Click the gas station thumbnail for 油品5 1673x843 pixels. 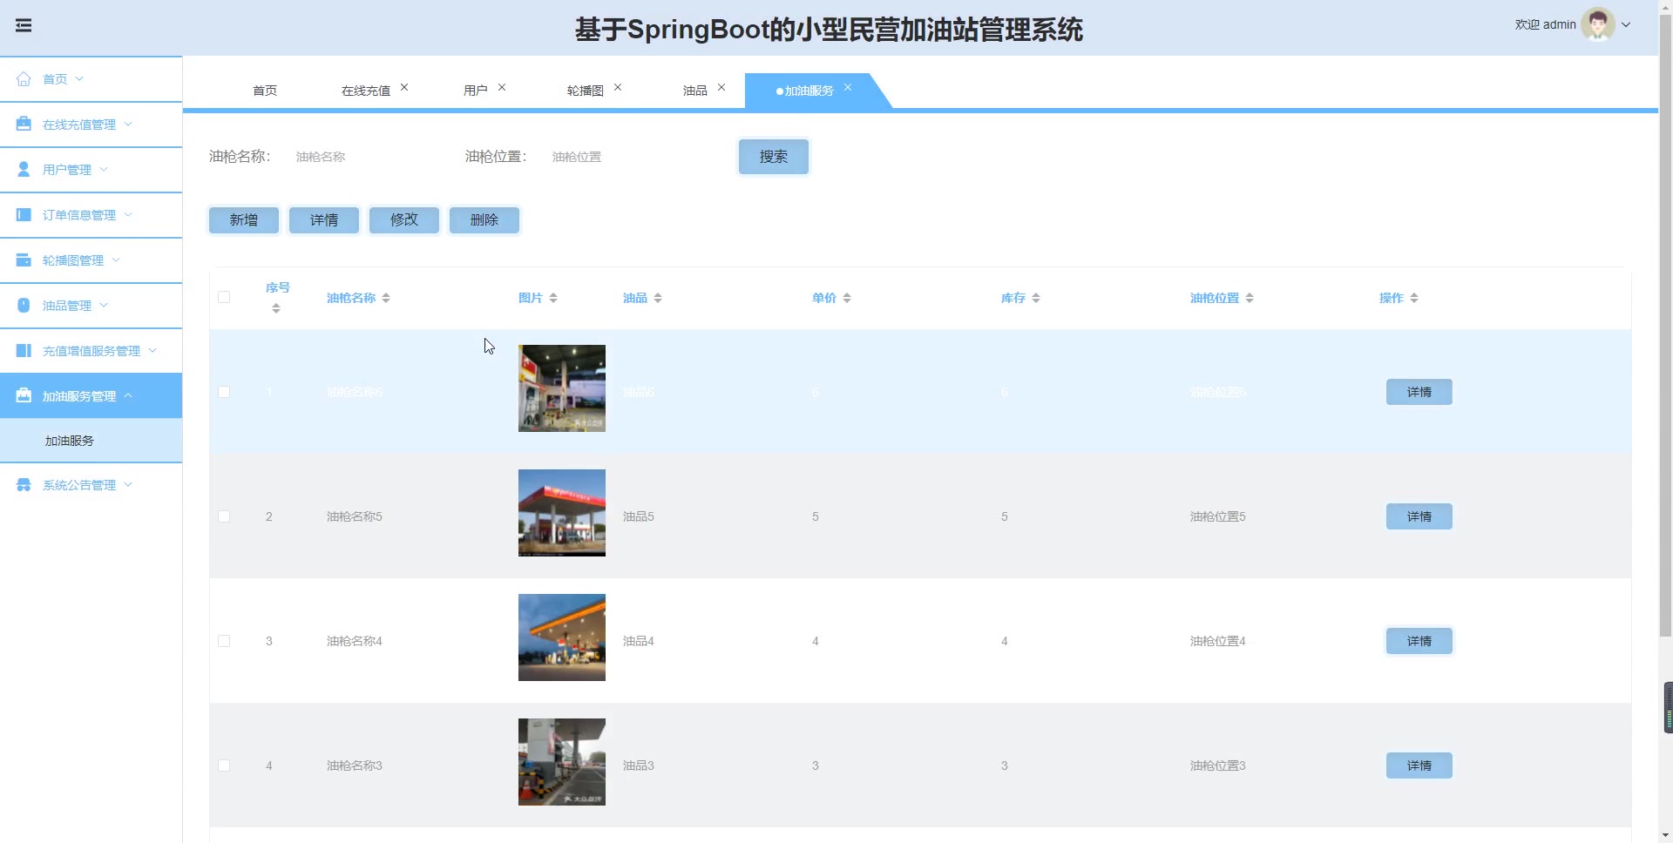click(562, 513)
